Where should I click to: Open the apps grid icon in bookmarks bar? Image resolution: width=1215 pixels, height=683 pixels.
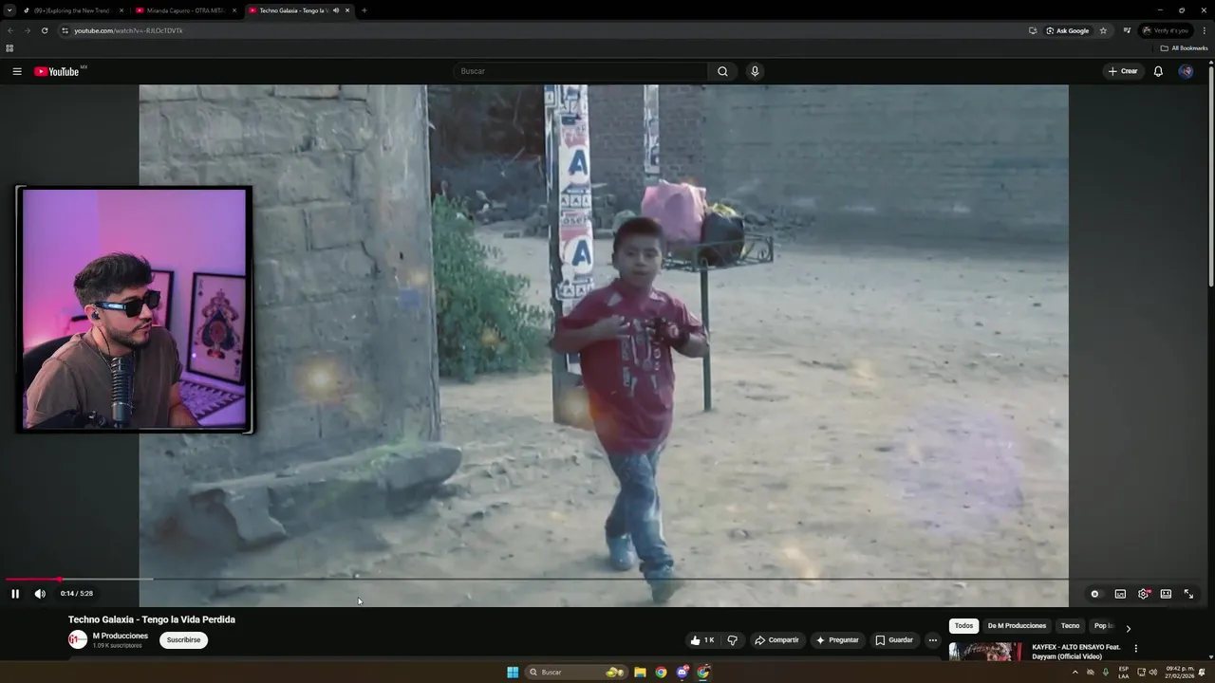tap(9, 48)
